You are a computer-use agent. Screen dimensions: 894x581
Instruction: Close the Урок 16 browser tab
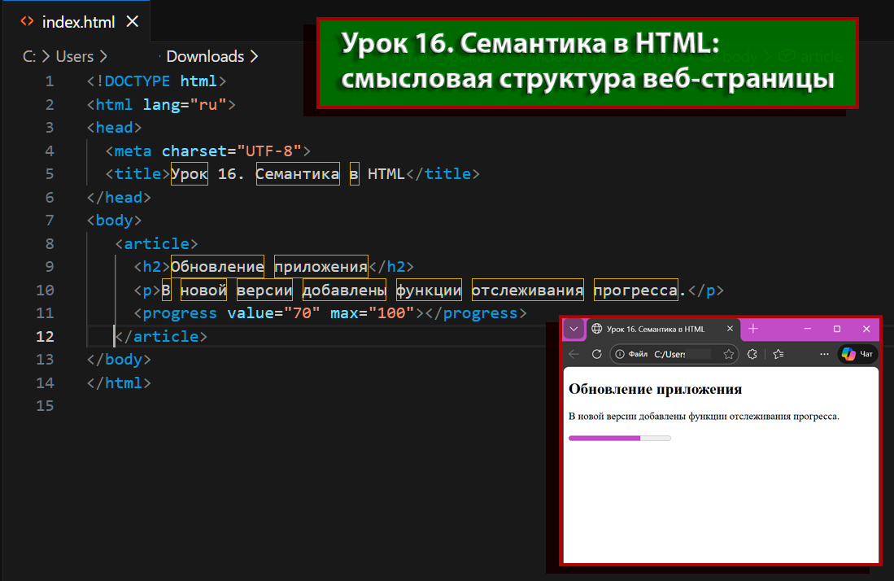pos(730,329)
